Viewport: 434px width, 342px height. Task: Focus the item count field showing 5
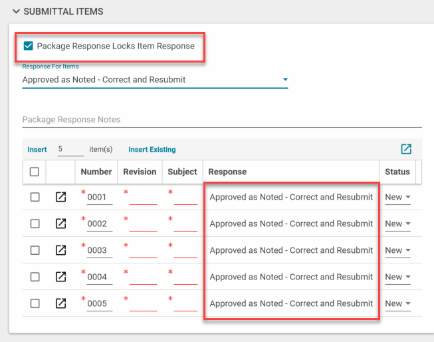click(70, 149)
